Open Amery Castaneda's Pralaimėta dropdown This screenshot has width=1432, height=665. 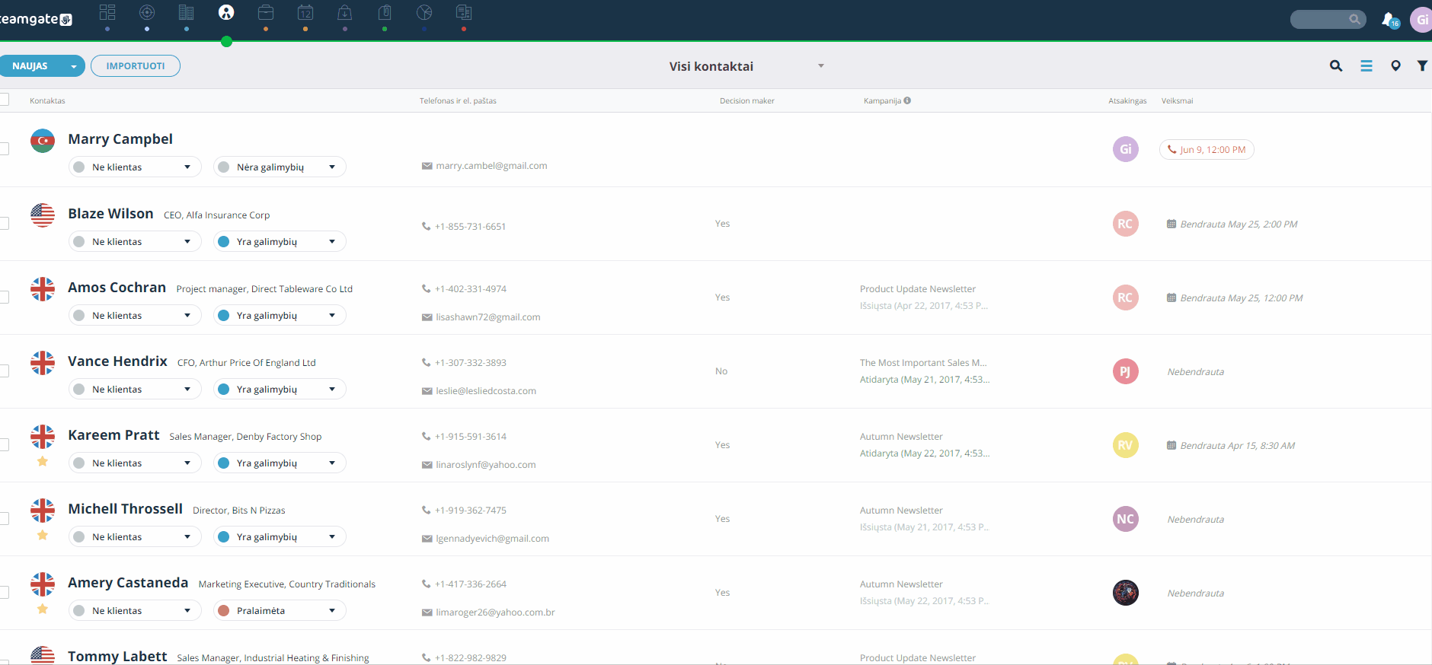(280, 610)
